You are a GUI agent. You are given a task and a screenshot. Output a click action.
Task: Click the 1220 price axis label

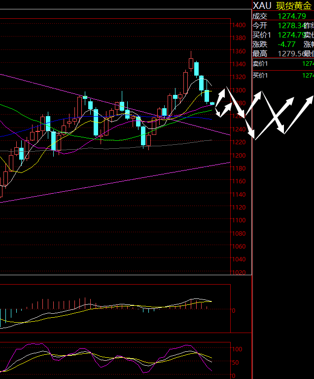click(x=239, y=142)
